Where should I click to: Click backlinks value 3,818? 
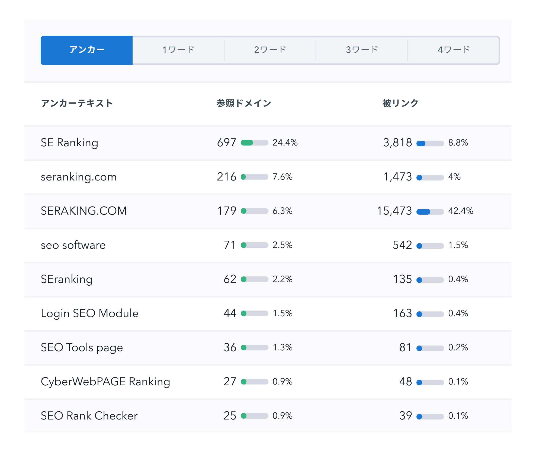[x=397, y=143]
